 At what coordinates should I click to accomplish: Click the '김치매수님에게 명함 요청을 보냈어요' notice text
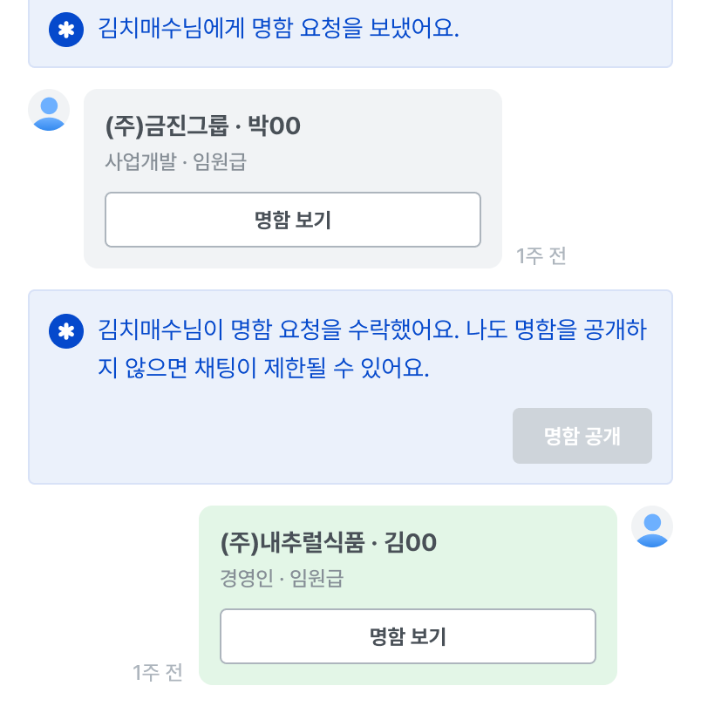pos(278,29)
